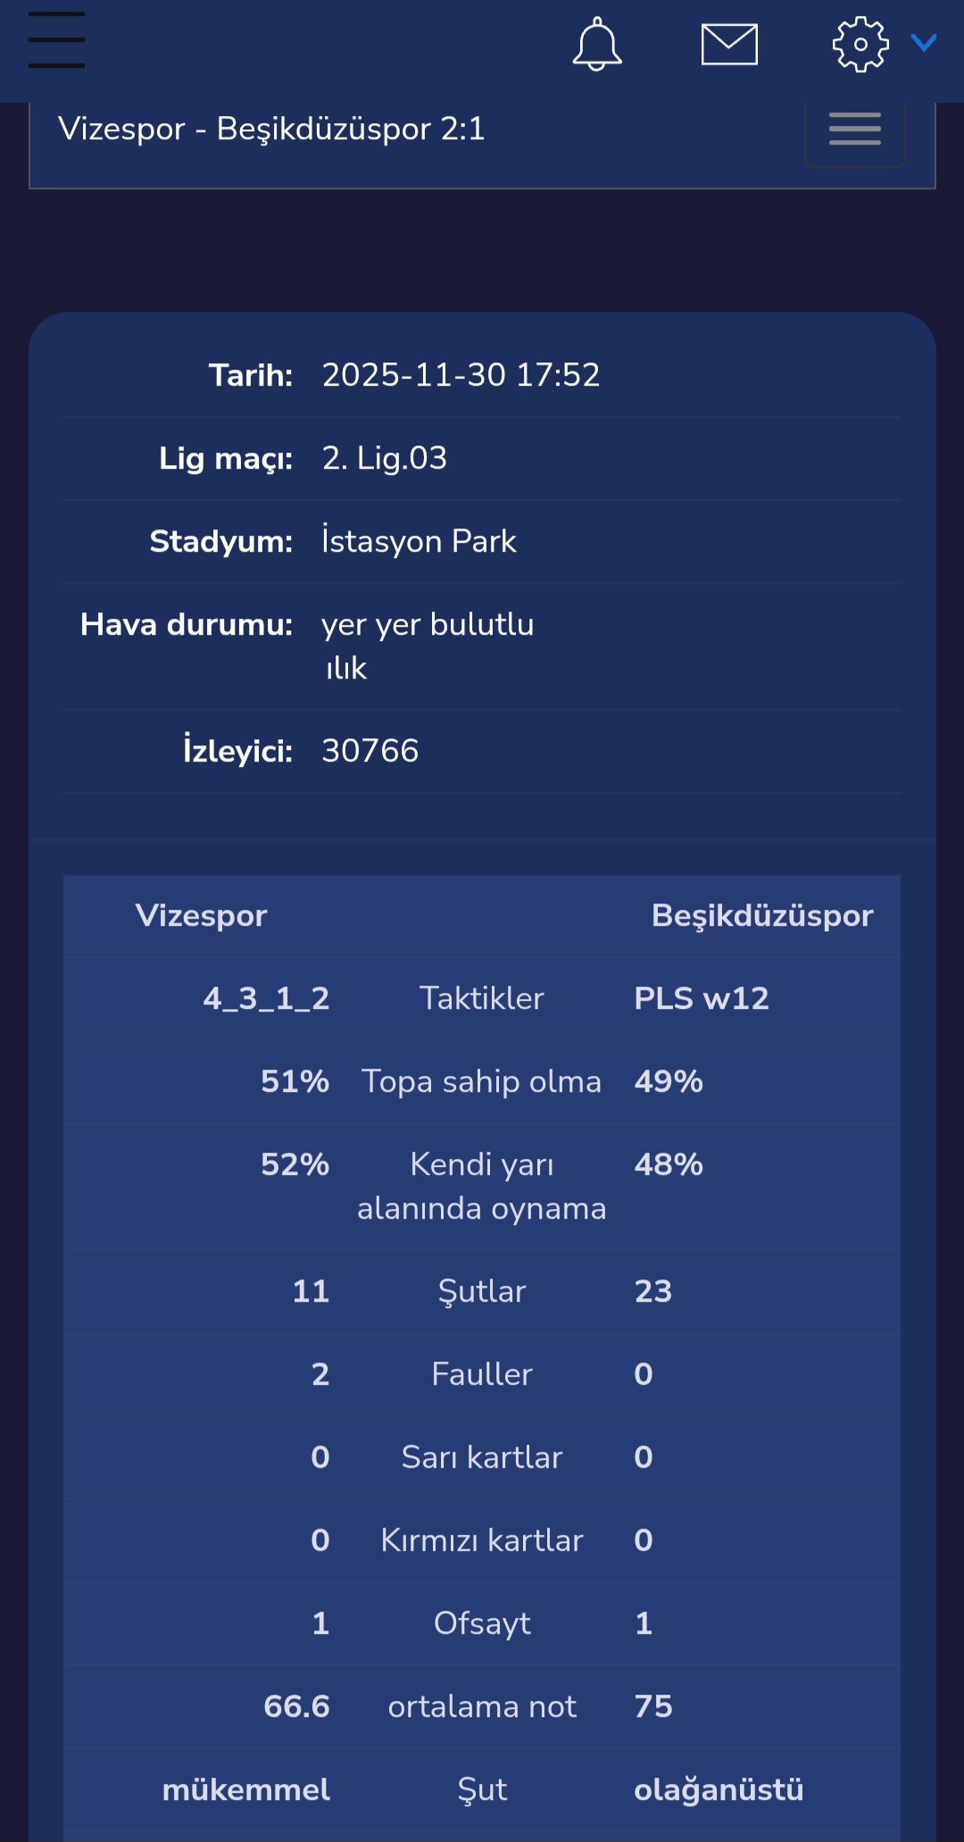Click the 2. Lig.03 league text

click(384, 458)
